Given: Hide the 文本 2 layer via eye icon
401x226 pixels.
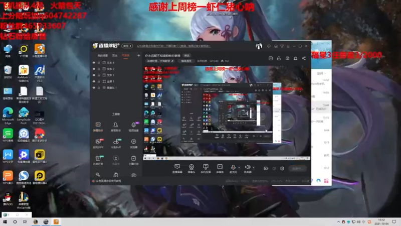Looking at the screenshot, I should coord(94,69).
